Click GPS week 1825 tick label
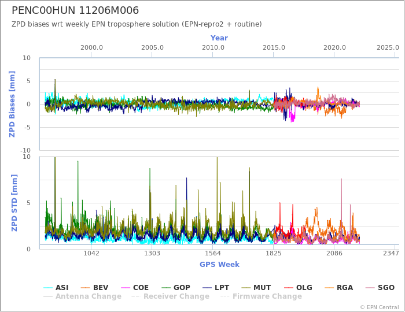Image resolution: width=405 pixels, height=312 pixels. [273, 253]
